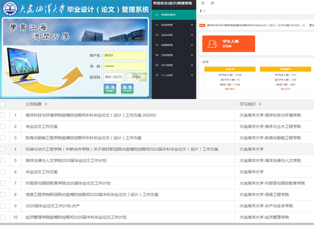This screenshot has width=314, height=226.
Task: Sort by 可见组织 using its sort arrows
Action: [x=259, y=104]
